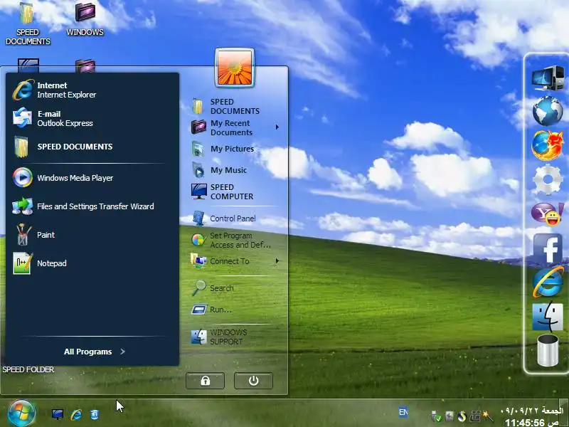Click the EN language indicator
The width and height of the screenshot is (569, 427).
pos(403,412)
